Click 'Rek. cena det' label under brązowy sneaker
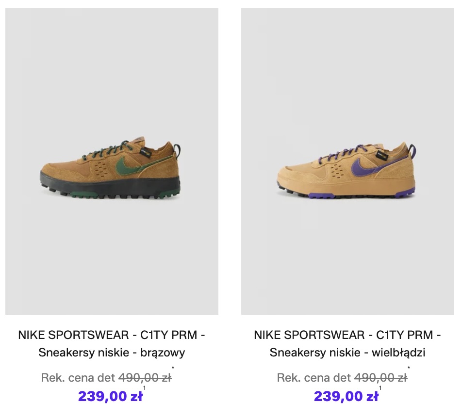This screenshot has height=419, width=462. pos(78,378)
